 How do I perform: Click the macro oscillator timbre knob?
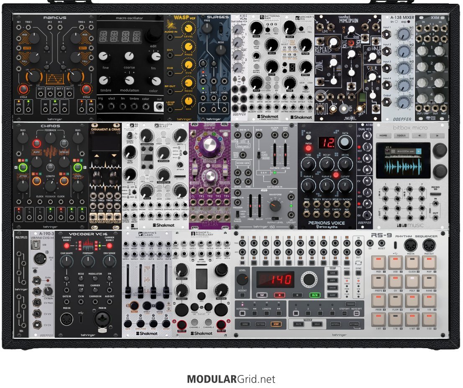(104, 80)
